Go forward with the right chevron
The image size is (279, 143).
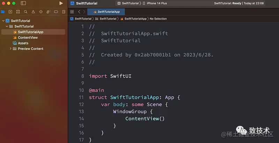84,12
